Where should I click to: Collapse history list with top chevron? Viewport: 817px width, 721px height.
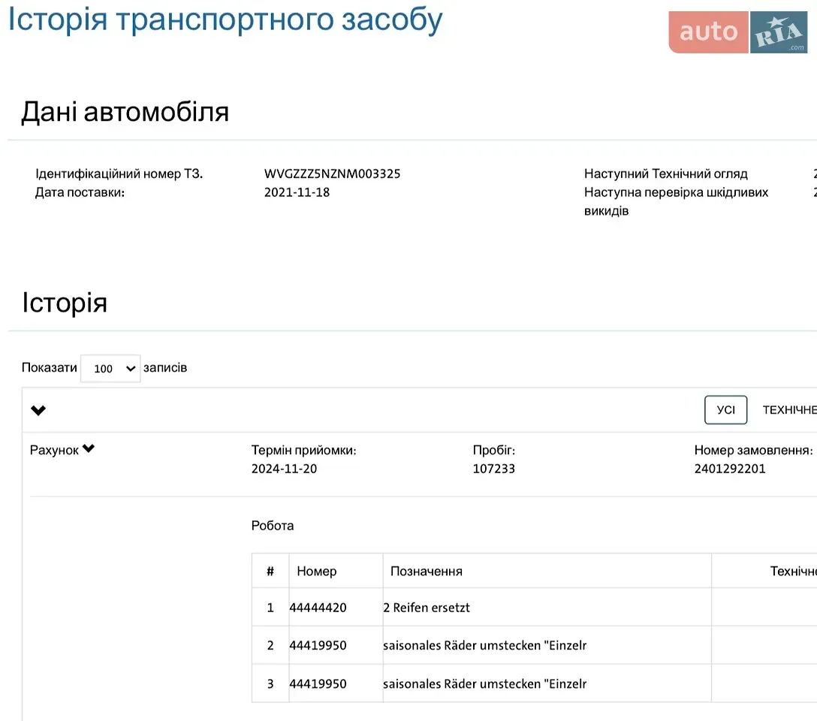38,411
